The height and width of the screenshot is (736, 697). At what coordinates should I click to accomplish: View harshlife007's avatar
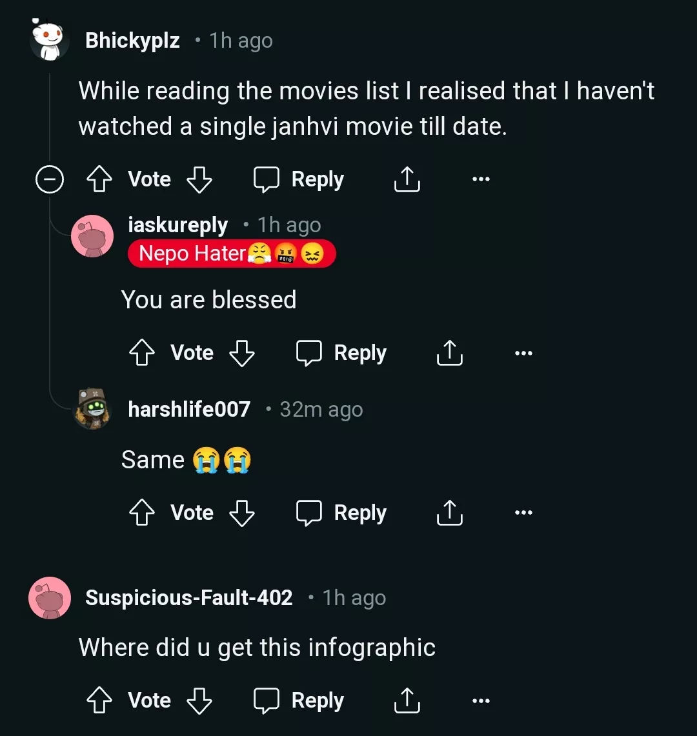click(92, 409)
